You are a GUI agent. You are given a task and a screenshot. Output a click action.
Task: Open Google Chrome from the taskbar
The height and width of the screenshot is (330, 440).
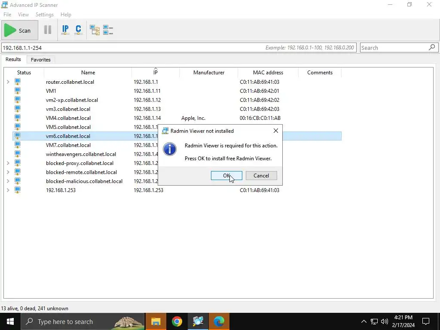point(177,321)
